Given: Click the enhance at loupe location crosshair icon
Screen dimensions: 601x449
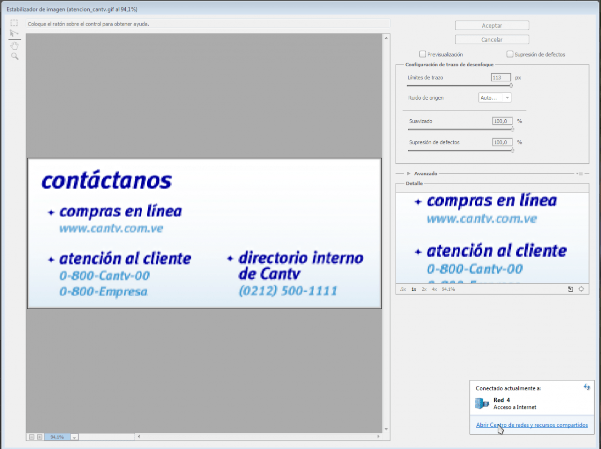Looking at the screenshot, I should [x=581, y=289].
